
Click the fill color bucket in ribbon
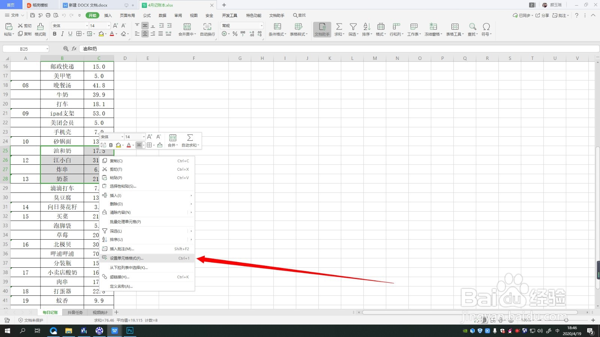[101, 34]
